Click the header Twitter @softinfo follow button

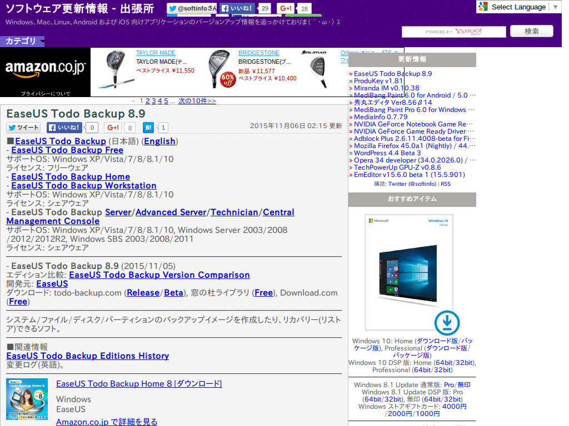point(192,8)
